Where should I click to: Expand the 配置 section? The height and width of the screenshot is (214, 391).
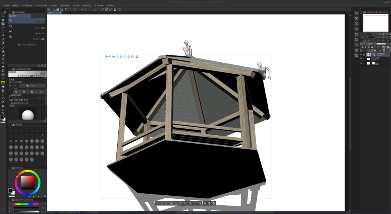(10, 79)
